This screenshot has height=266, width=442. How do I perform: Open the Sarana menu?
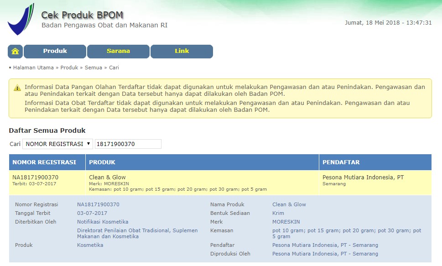[119, 52]
